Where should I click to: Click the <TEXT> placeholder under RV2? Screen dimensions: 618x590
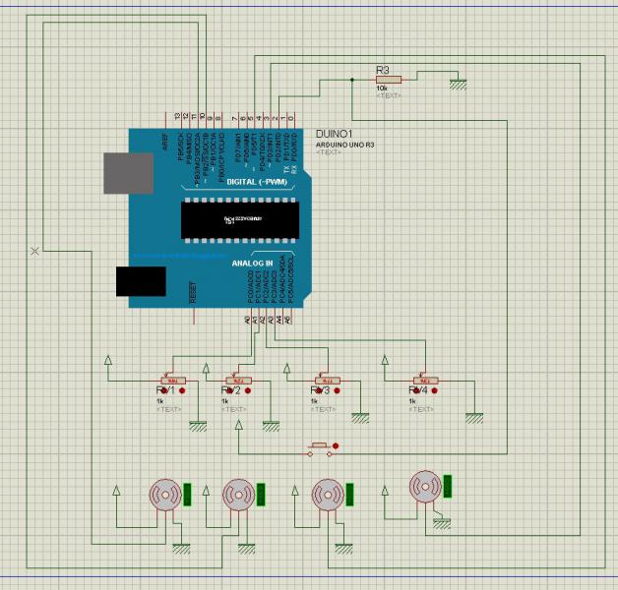(x=234, y=410)
